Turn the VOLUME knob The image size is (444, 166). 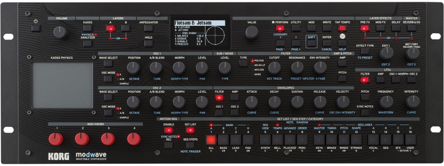point(61,32)
